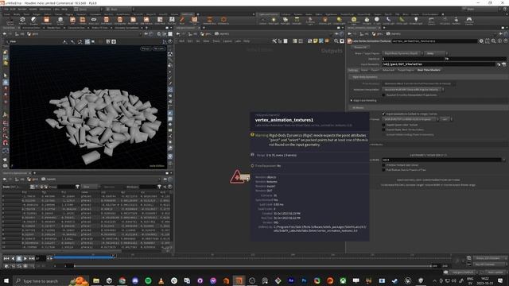Open the Rigid-Body Dynamics mode dropdown
The height and width of the screenshot is (286, 509).
403,53
